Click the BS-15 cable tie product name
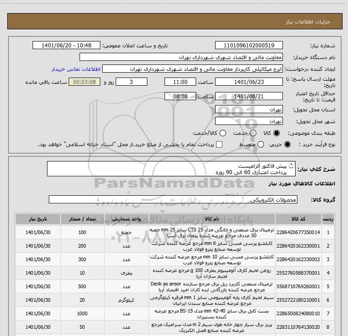Image resolution: width=348 pixels, height=336 pixels. point(212,313)
